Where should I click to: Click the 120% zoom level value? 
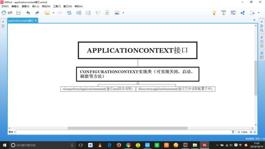coord(244,132)
